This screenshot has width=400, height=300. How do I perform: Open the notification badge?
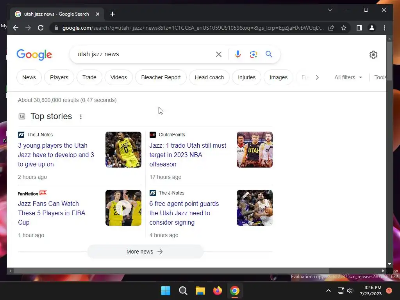click(389, 291)
